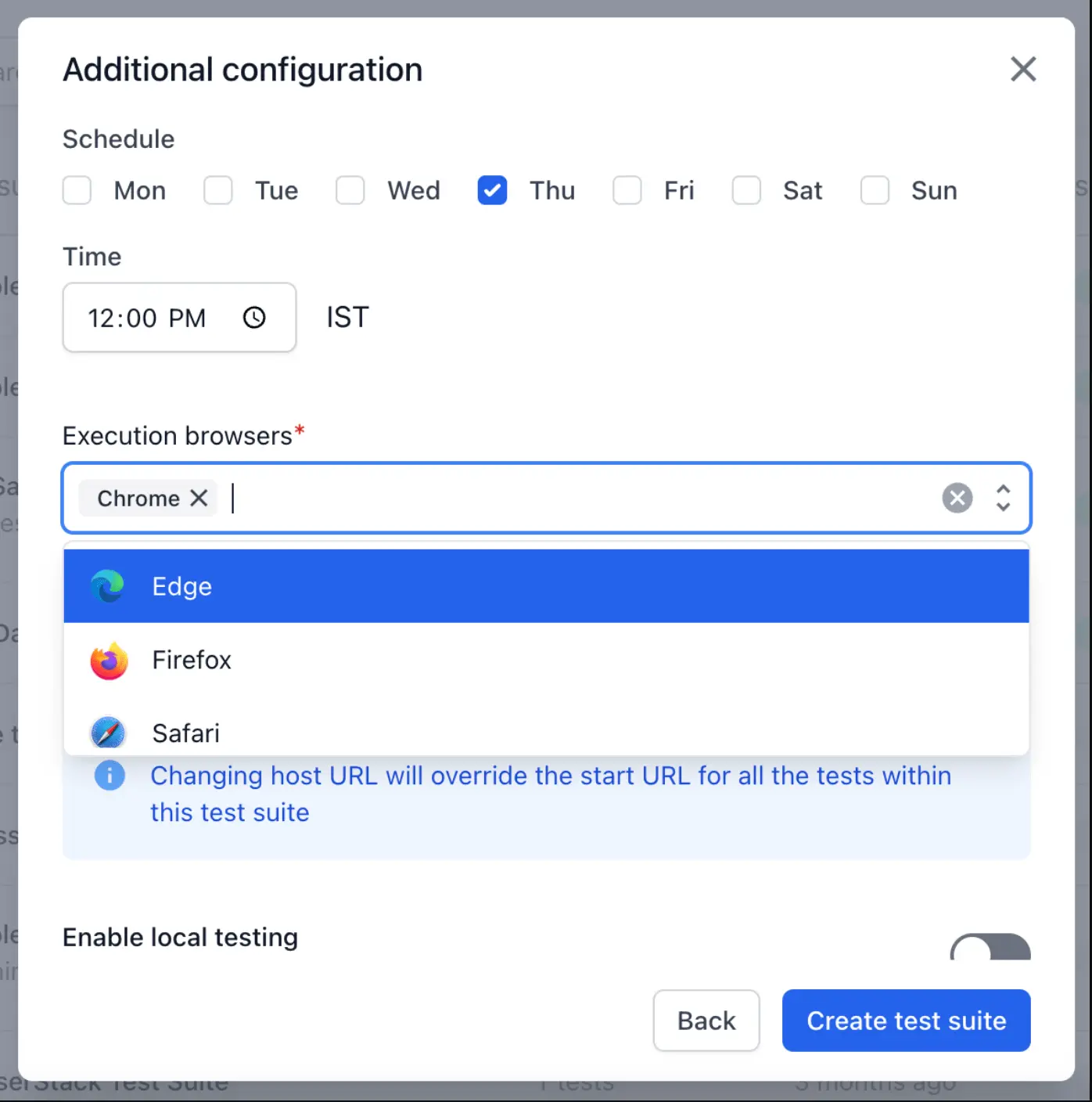Image resolution: width=1092 pixels, height=1102 pixels.
Task: Uncheck the Thu schedule checkbox
Action: click(492, 190)
